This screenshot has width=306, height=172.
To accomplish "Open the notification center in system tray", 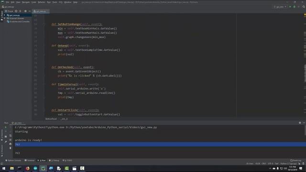I will point(301,168).
